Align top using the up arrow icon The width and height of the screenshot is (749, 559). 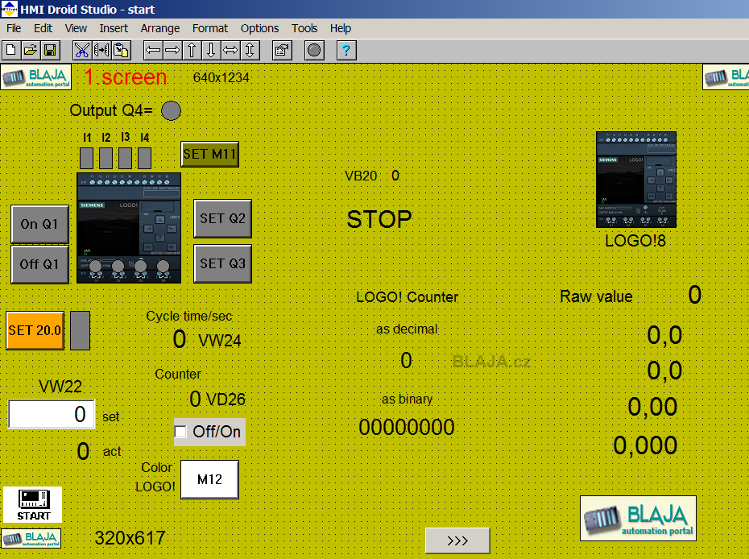point(192,50)
